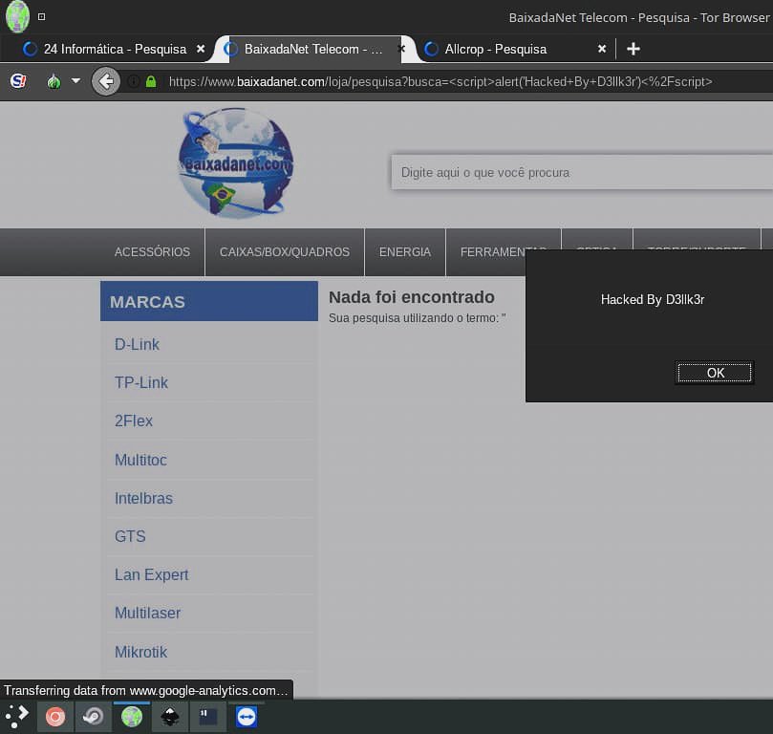Image resolution: width=773 pixels, height=734 pixels.
Task: Open the Multilaser brand link
Action: [x=147, y=614]
